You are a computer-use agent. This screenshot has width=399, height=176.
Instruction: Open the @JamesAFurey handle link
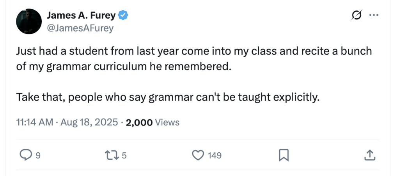click(80, 28)
